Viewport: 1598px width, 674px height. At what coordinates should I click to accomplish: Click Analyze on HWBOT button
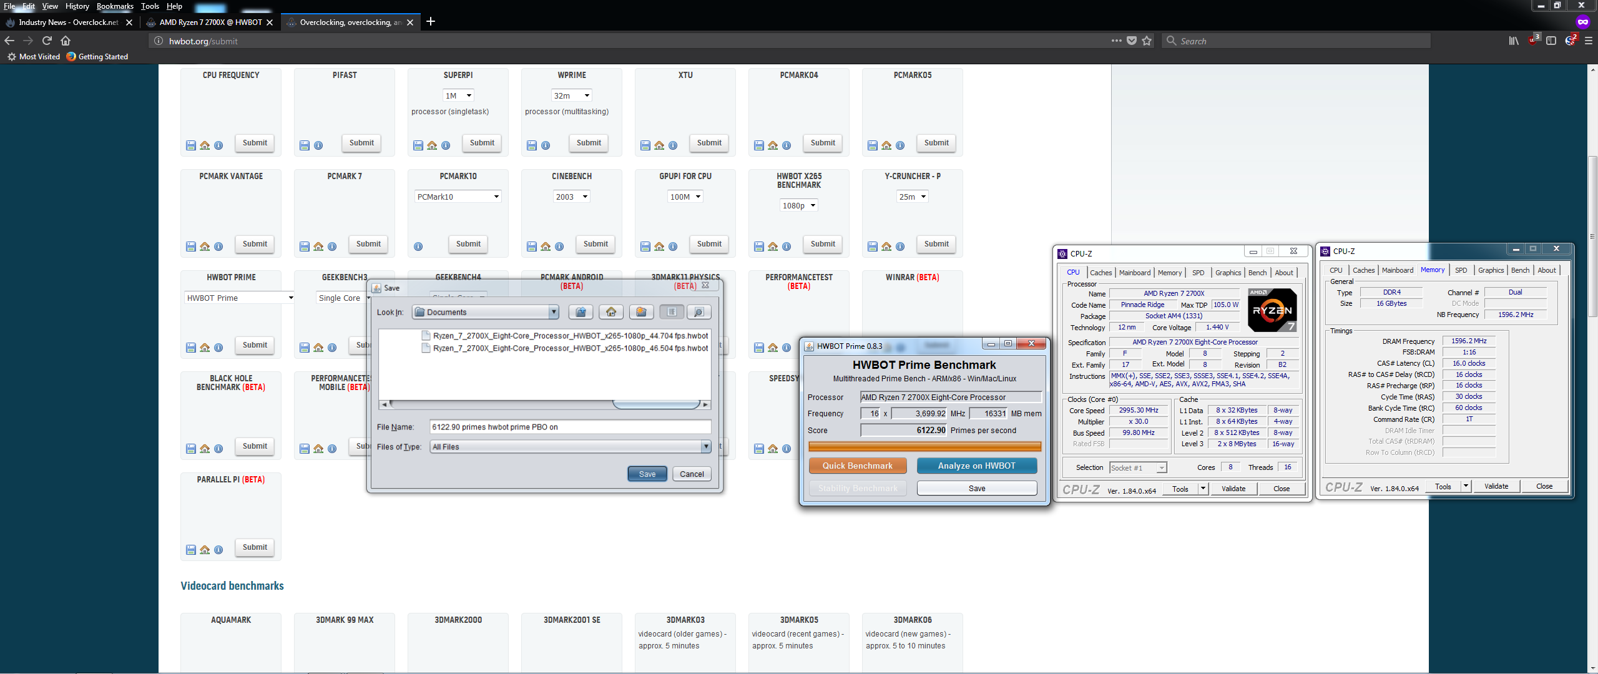click(977, 466)
